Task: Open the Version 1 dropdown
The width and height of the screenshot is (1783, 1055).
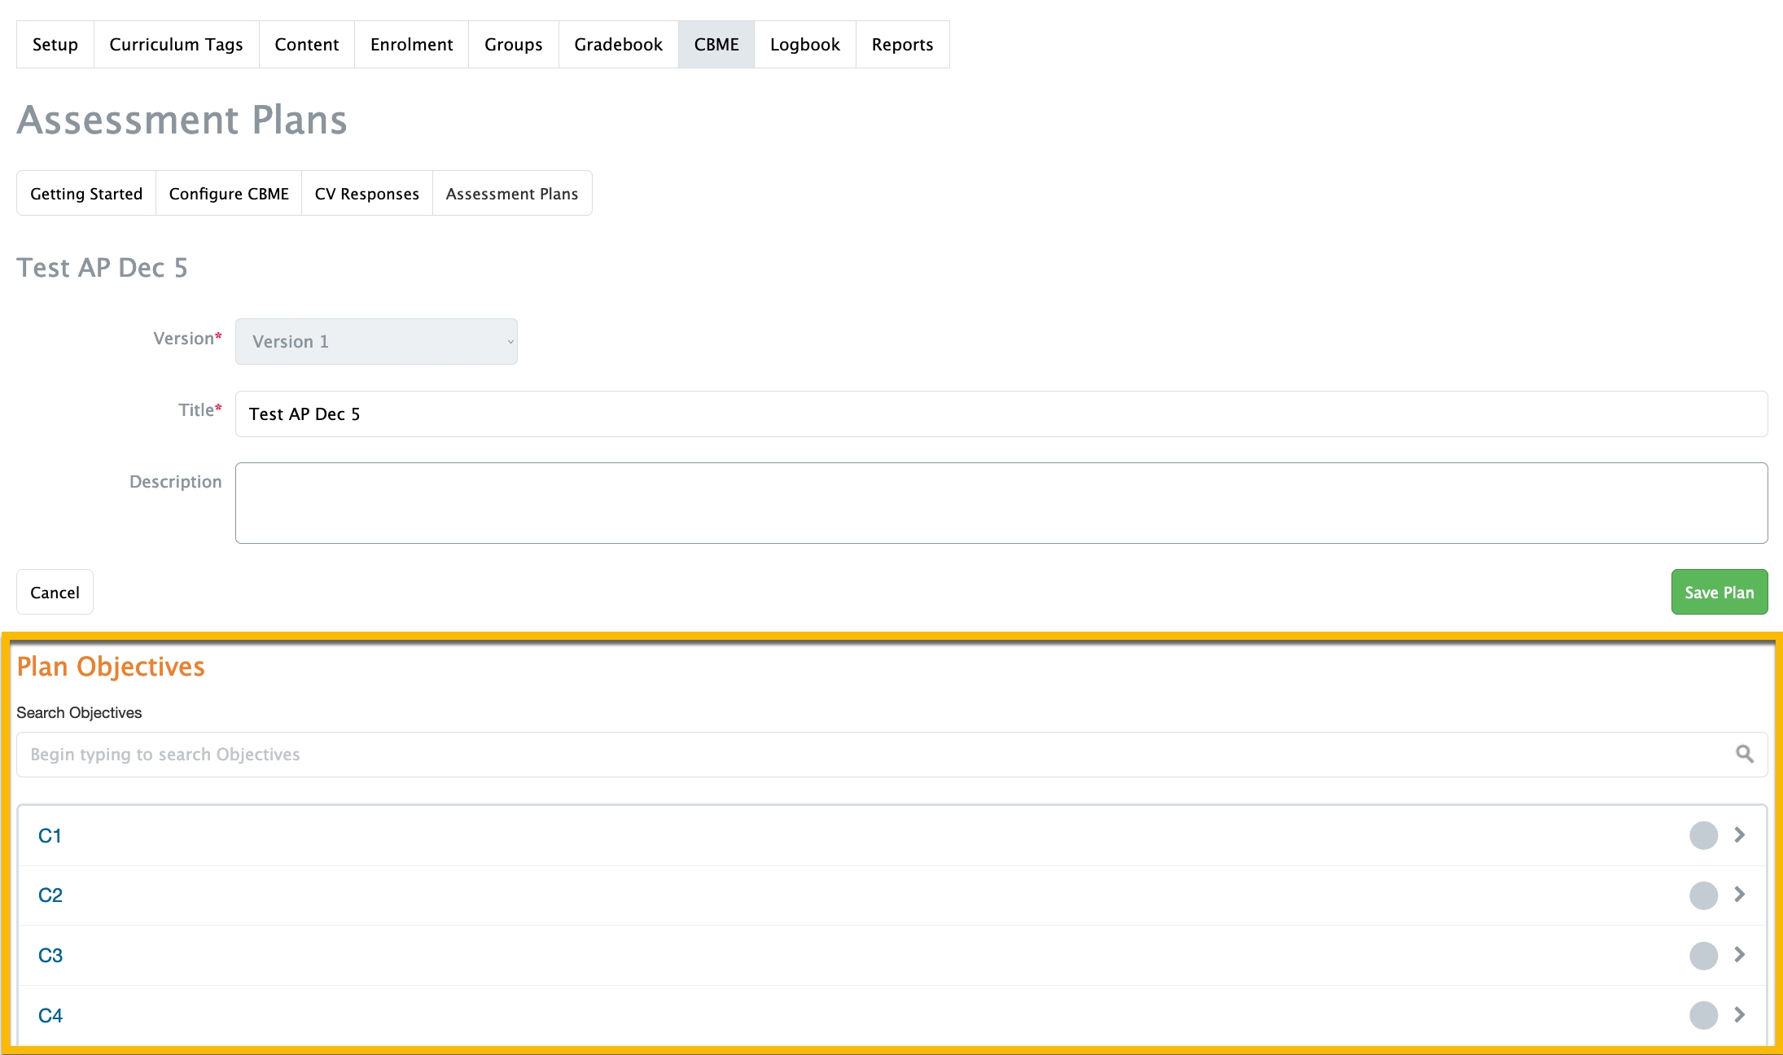Action: tap(376, 342)
